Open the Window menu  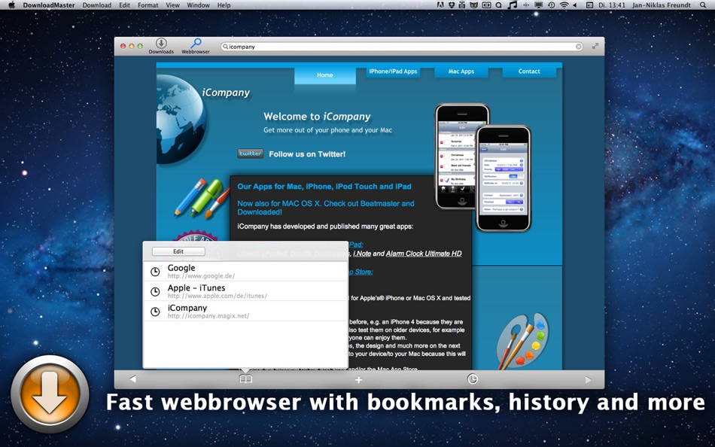pos(199,5)
